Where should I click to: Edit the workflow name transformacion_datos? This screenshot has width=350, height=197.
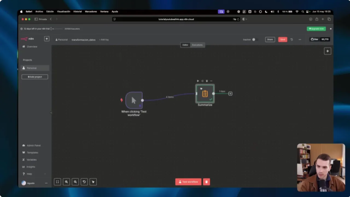click(83, 40)
